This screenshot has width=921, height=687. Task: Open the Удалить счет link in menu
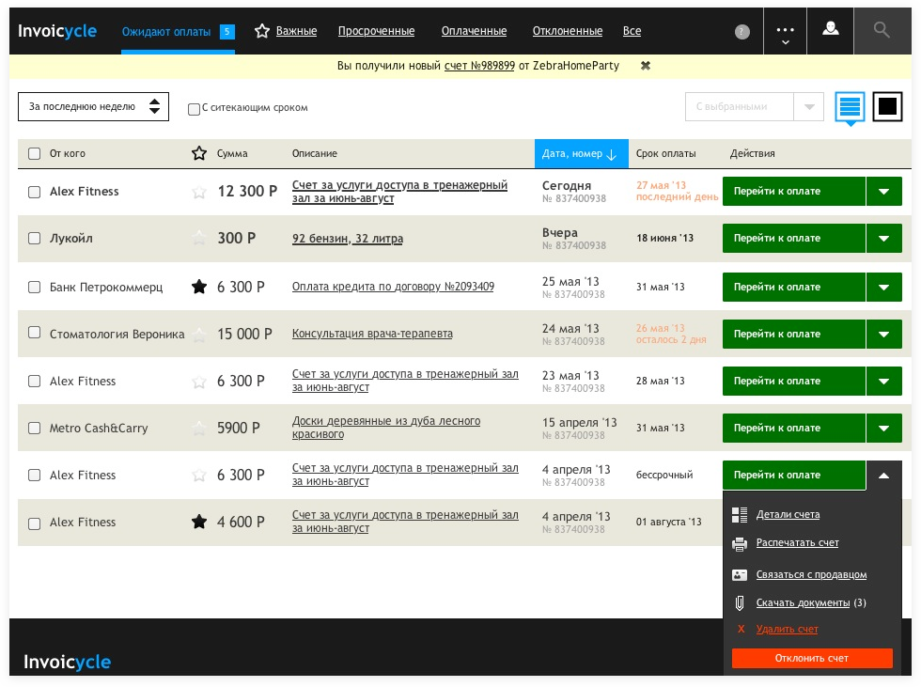tap(788, 629)
